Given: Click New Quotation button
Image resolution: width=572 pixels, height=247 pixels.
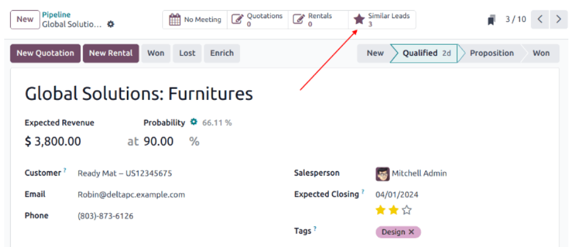Looking at the screenshot, I should (x=45, y=53).
